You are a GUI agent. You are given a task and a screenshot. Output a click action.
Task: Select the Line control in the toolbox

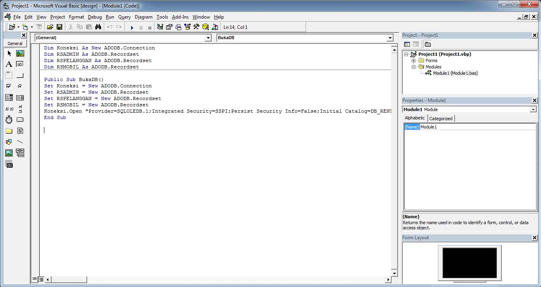pos(20,142)
